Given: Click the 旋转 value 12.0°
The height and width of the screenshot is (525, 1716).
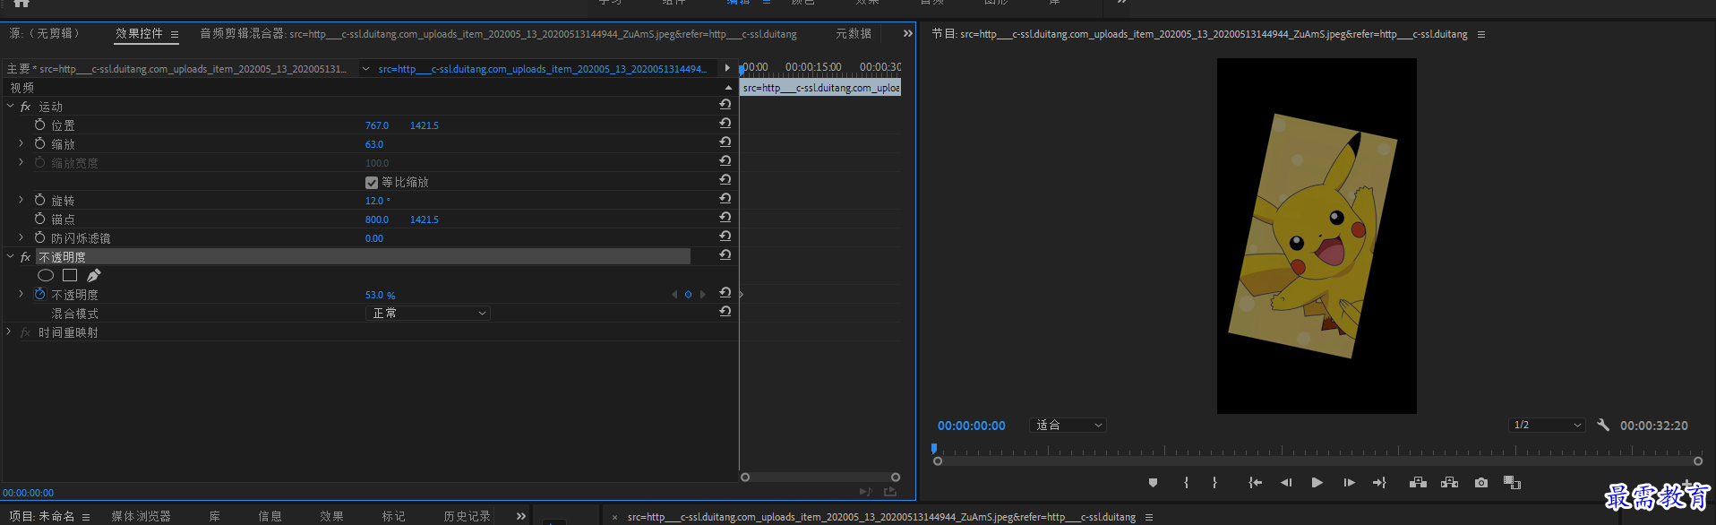Looking at the screenshot, I should (377, 201).
